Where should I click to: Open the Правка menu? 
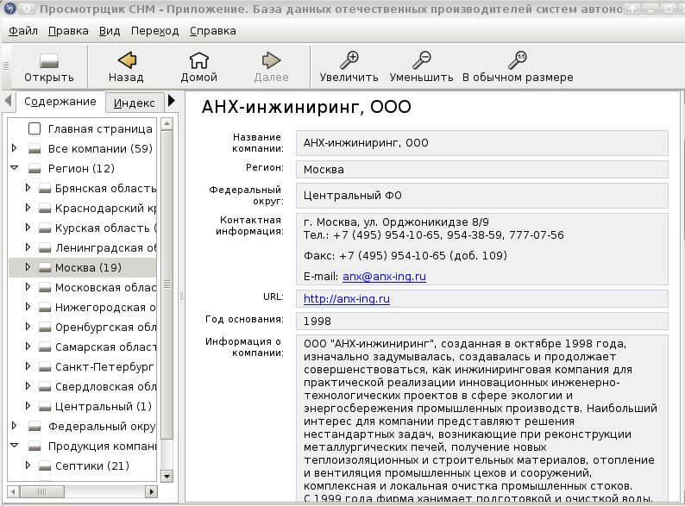pyautogui.click(x=68, y=31)
